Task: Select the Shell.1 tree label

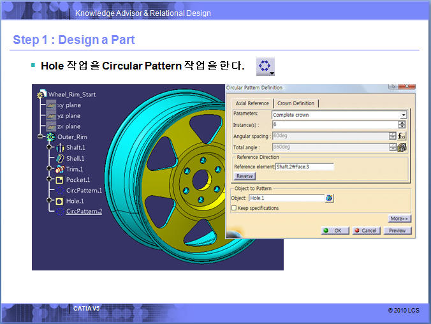Action: (75, 158)
